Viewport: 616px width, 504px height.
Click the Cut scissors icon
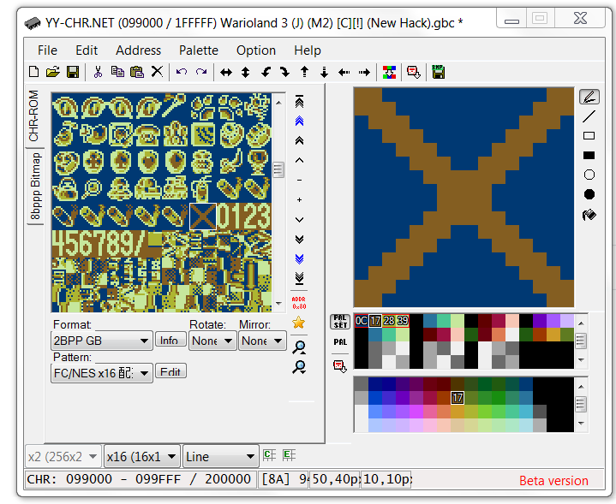98,72
